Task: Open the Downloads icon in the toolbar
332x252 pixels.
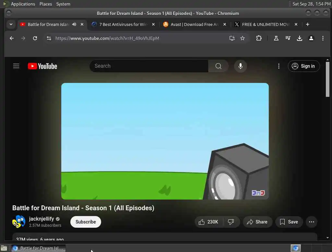Action: 299,38
